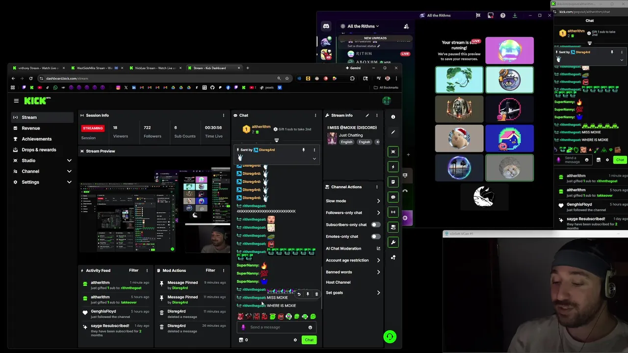Open emoji picker in dashboard chat input
Viewport: 628px width, 353px height.
click(x=310, y=328)
